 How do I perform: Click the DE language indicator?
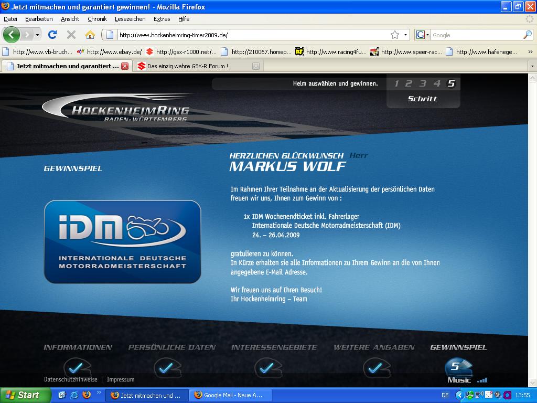click(445, 396)
